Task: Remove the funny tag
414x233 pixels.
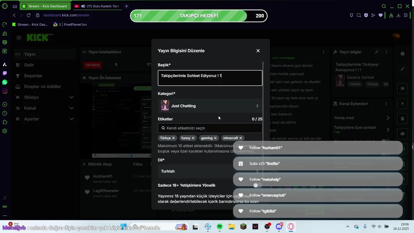Action: pyautogui.click(x=193, y=138)
